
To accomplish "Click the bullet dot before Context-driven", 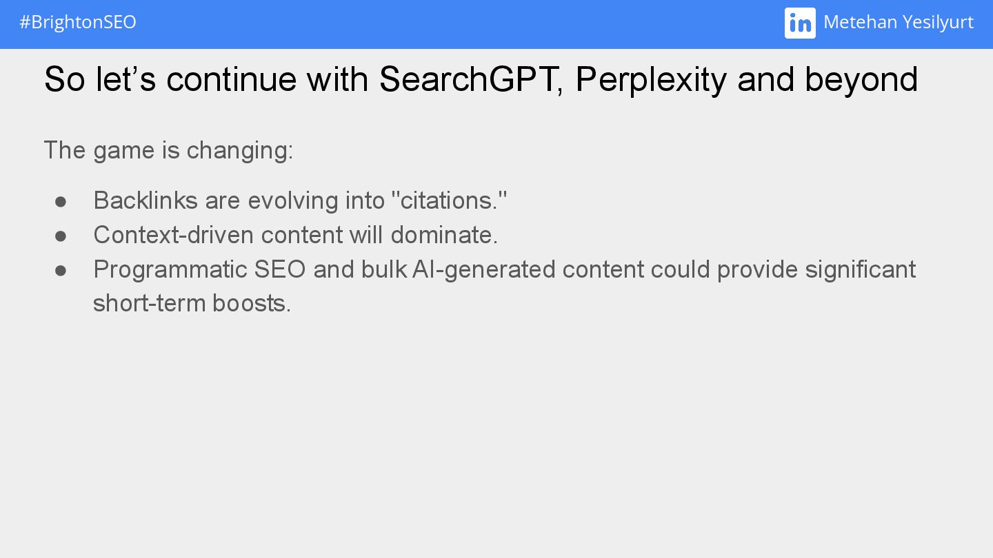I will pyautogui.click(x=61, y=236).
